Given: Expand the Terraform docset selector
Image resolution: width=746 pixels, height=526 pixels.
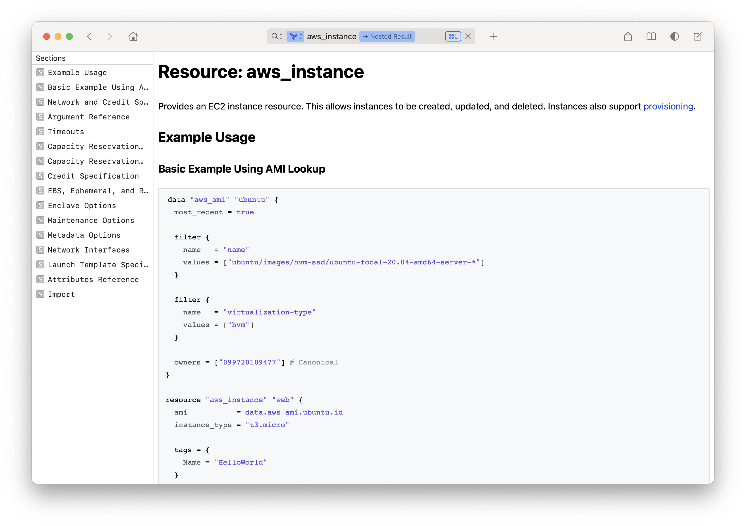Looking at the screenshot, I should (x=295, y=36).
